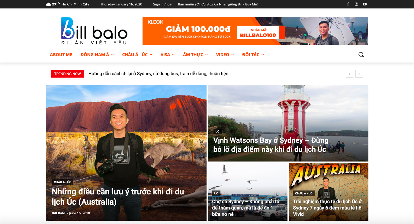The image size is (414, 224).
Task: Go to previous trending story arrow
Action: point(349,74)
